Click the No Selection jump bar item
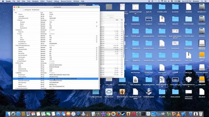 (x=36, y=10)
